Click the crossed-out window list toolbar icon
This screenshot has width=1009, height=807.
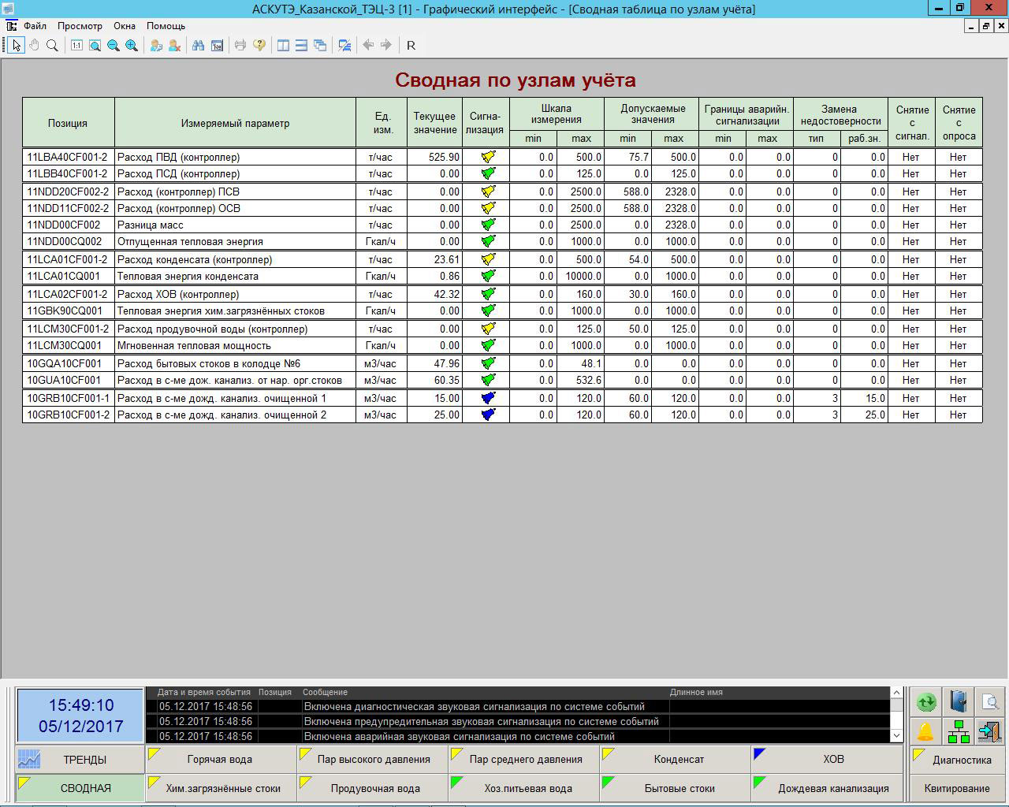tap(344, 45)
